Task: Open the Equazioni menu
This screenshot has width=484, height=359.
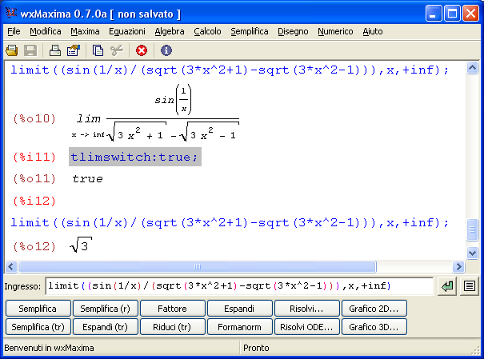Action: [x=127, y=31]
